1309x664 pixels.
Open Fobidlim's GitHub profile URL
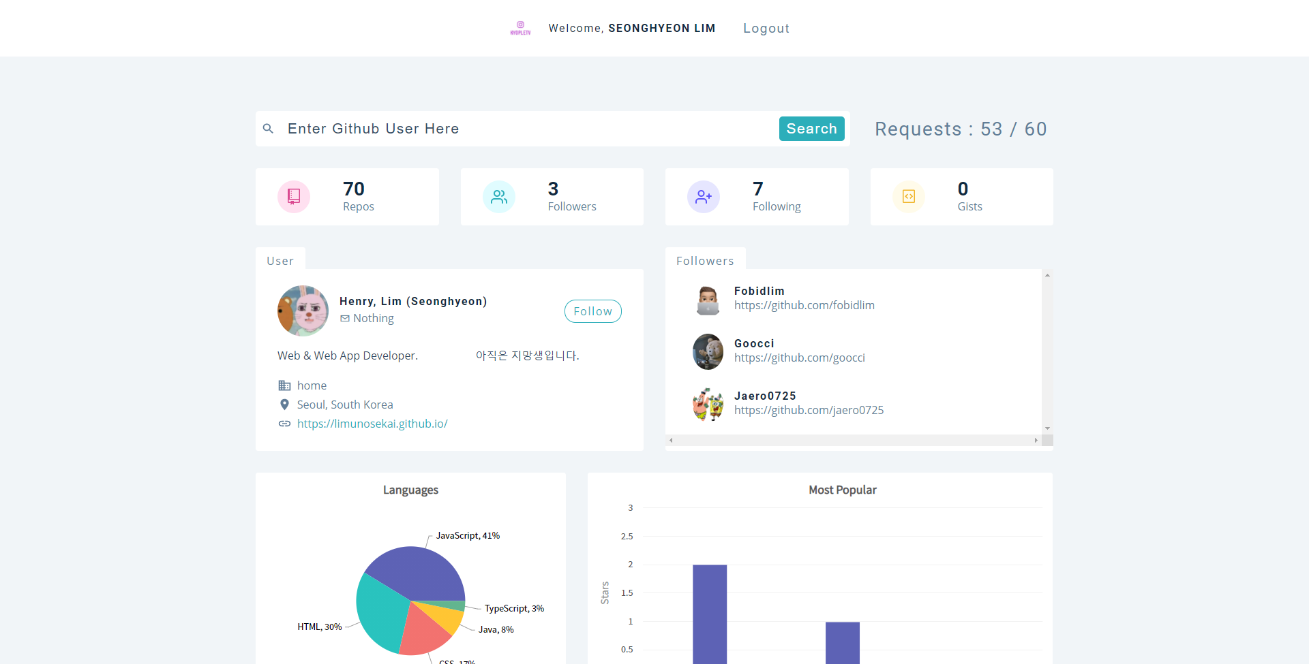coord(804,305)
